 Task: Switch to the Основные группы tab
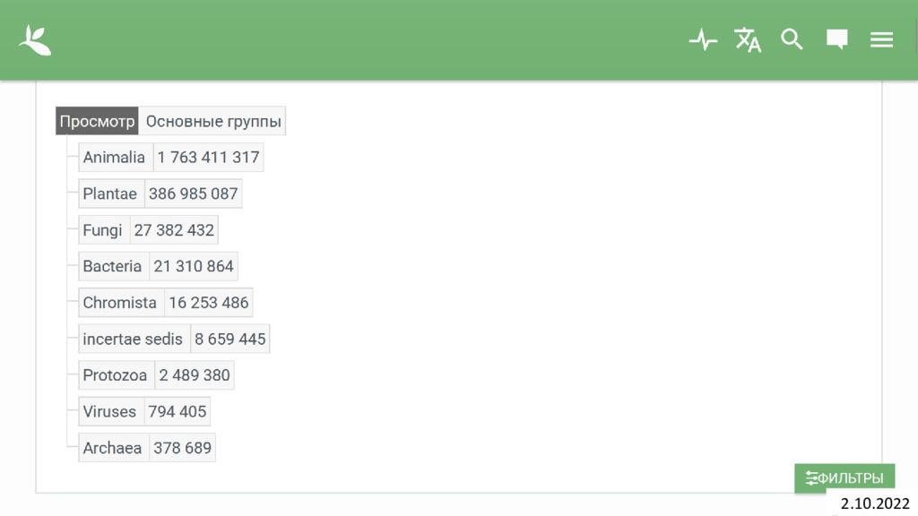tap(213, 121)
